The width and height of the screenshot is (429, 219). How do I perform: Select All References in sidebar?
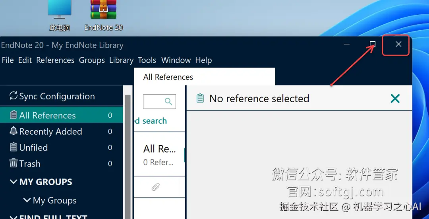coord(61,115)
